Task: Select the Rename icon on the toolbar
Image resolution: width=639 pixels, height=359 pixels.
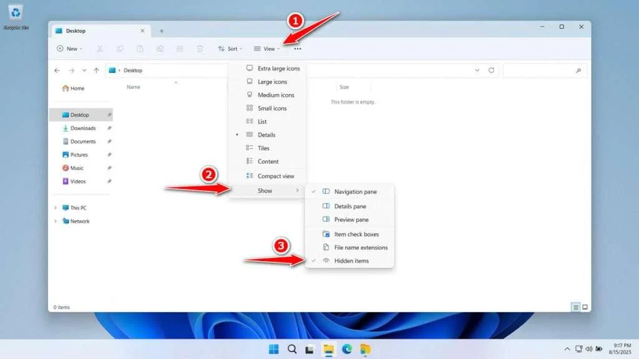Action: pyautogui.click(x=160, y=49)
